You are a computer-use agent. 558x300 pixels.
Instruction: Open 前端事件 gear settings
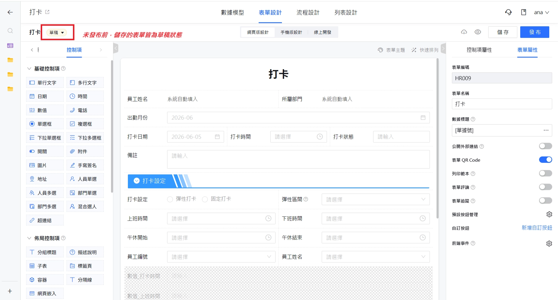pos(549,243)
